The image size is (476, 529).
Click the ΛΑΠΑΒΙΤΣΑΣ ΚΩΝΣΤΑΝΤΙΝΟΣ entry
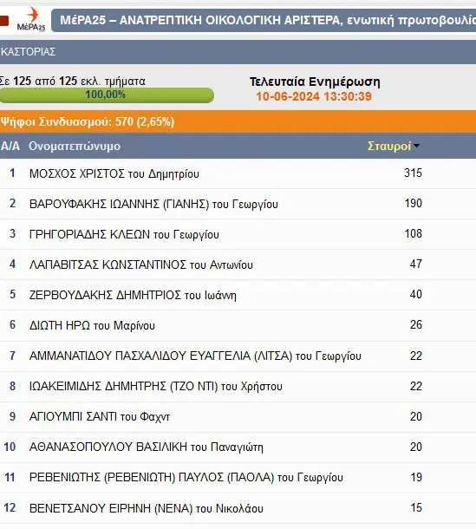coord(141,264)
